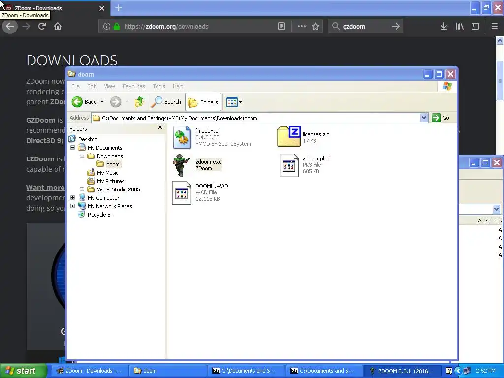The height and width of the screenshot is (378, 504).
Task: Reload the ZDoom downloads page
Action: coord(42,26)
